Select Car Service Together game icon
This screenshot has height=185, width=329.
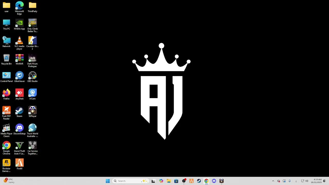pyautogui.click(x=32, y=148)
